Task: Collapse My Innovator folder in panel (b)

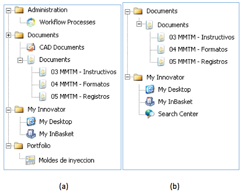Action: coord(127,77)
